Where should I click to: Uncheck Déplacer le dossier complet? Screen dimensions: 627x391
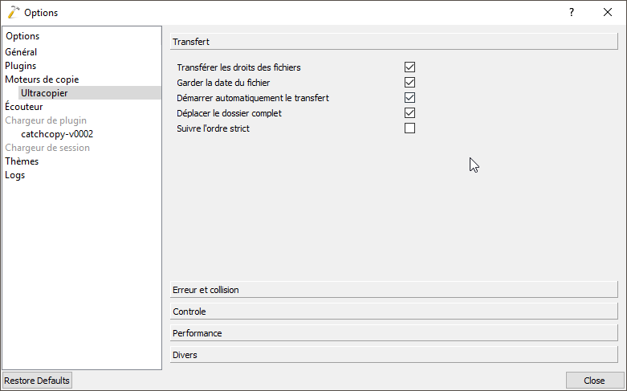409,113
